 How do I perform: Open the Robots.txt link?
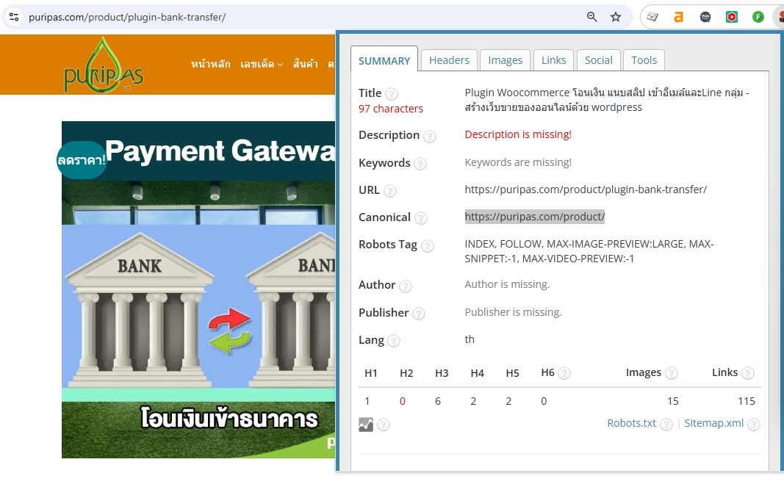[631, 423]
